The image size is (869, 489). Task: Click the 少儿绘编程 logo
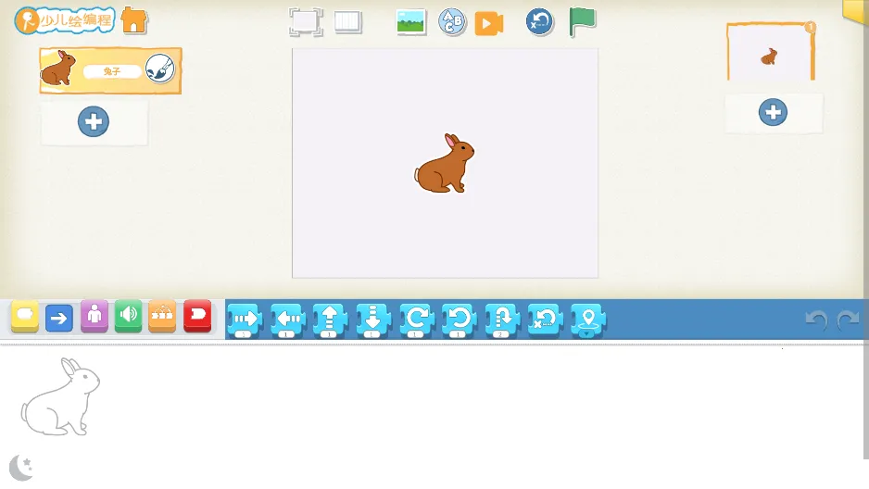point(64,20)
